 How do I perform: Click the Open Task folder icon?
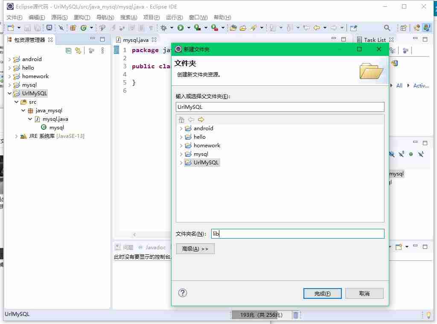[x=243, y=28]
